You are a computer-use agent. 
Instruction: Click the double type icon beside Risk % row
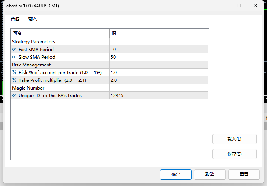[15, 72]
